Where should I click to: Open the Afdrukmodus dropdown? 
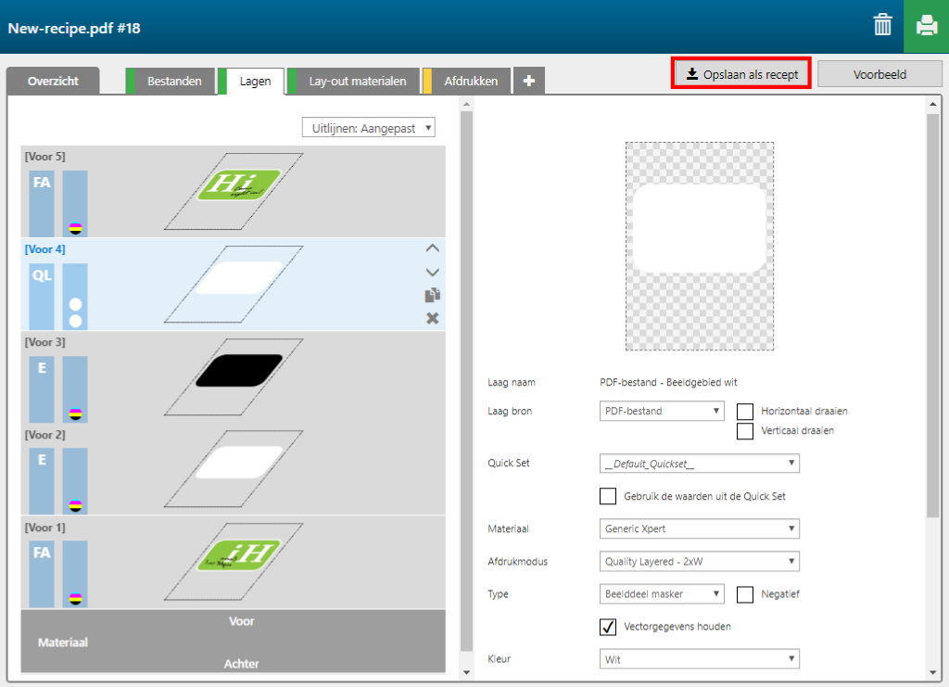coord(700,562)
